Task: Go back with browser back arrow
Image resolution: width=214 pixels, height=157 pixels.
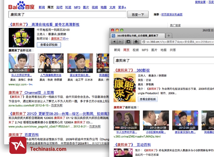Action: coord(114,42)
